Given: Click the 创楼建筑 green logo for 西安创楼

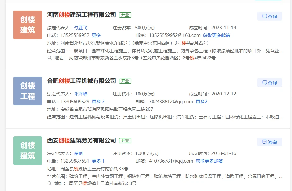Looking at the screenshot, I should pyautogui.click(x=28, y=151).
